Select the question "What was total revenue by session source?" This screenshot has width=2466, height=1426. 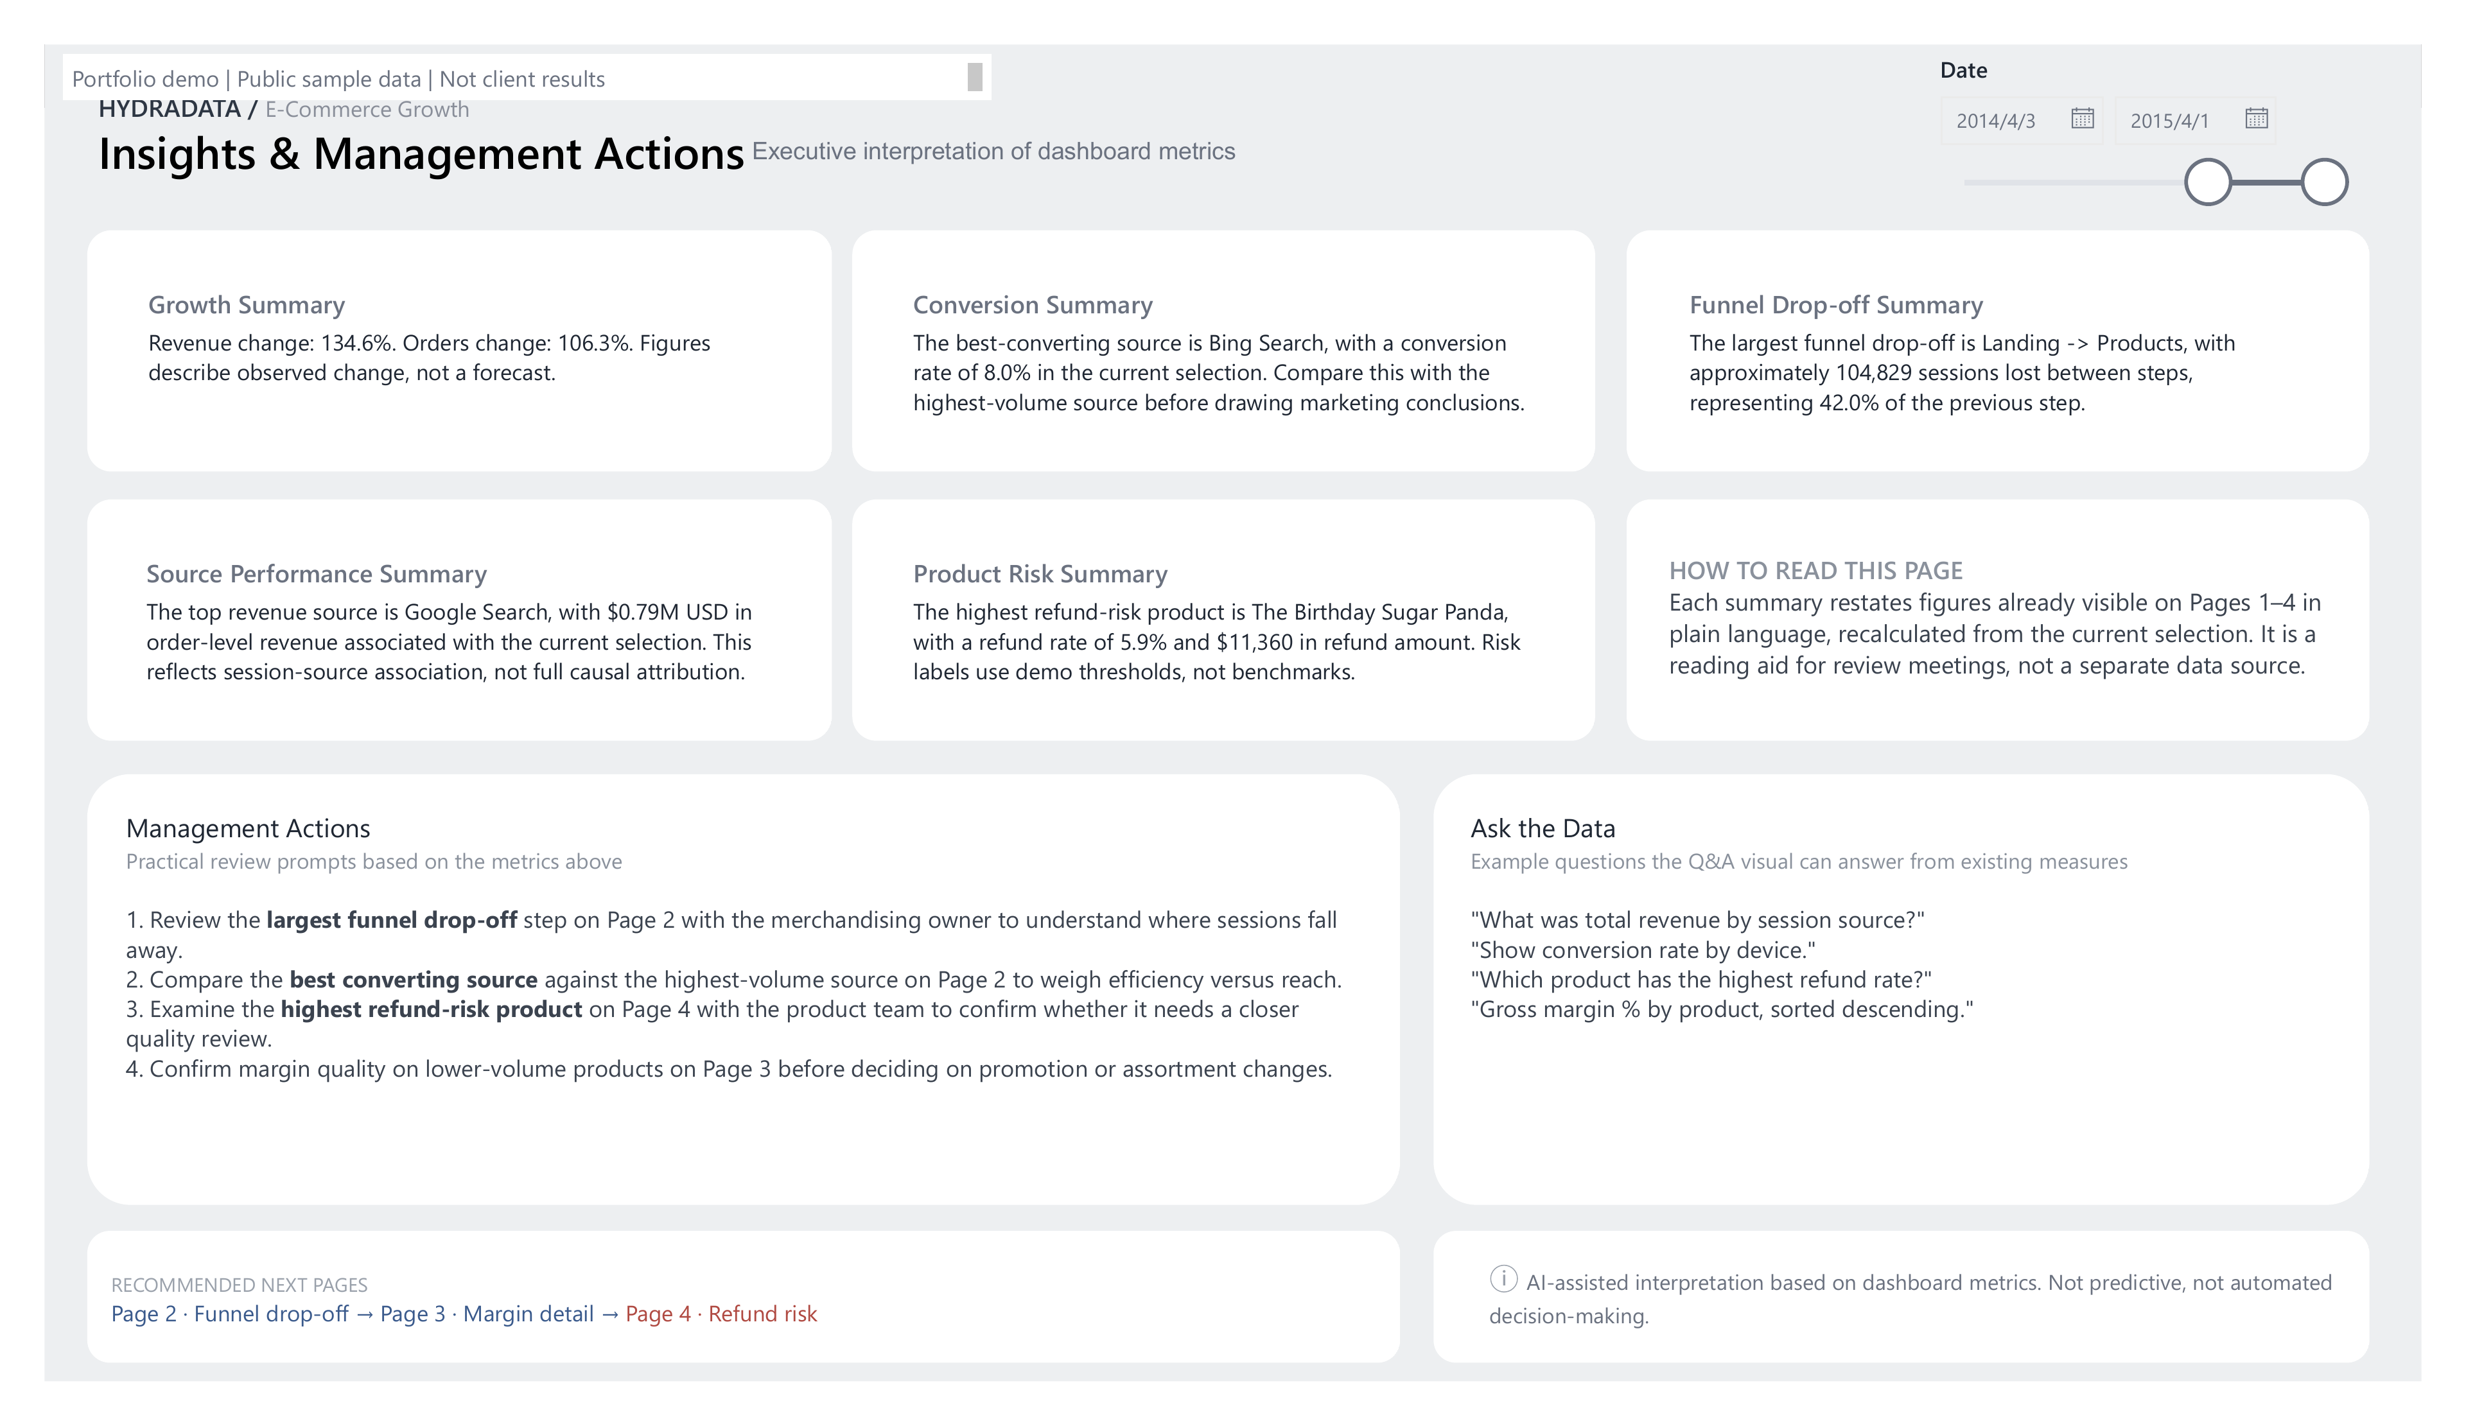[x=1697, y=920]
